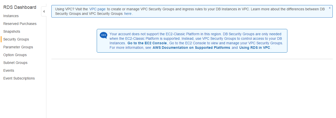
Task: Select Snapshots in the sidebar
Action: pos(12,31)
